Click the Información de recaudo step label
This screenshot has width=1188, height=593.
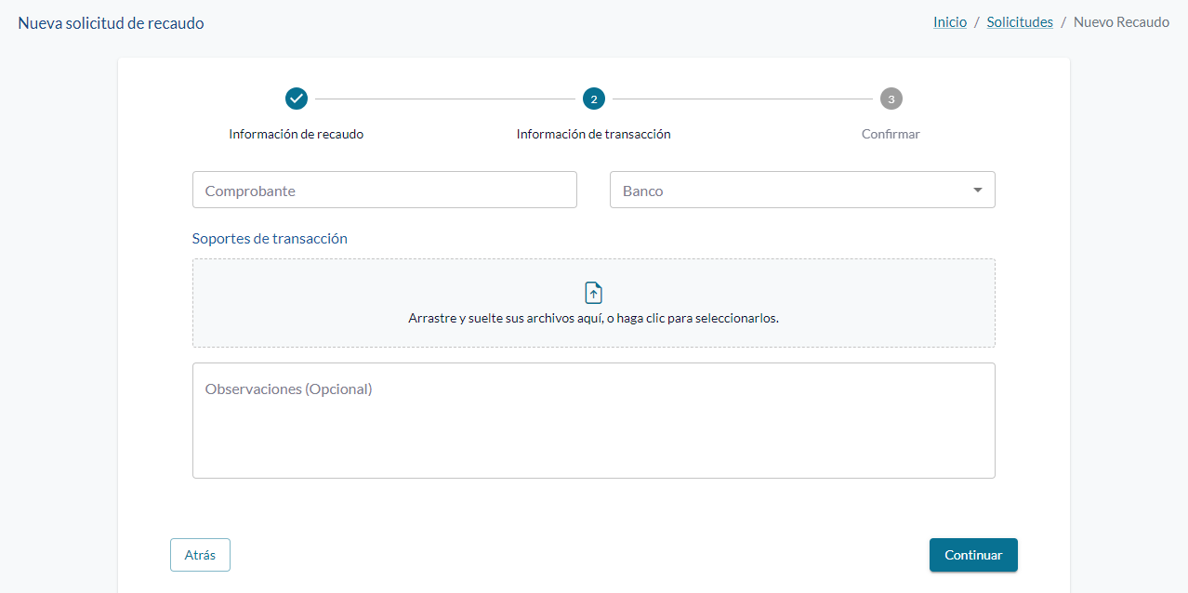tap(297, 134)
